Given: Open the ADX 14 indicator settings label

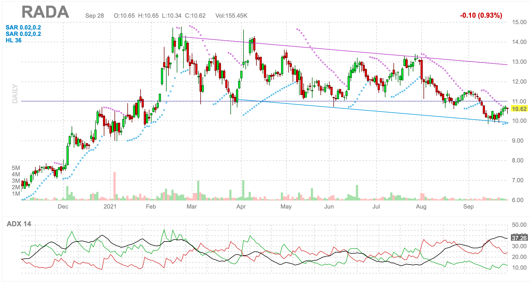Looking at the screenshot, I should point(19,224).
